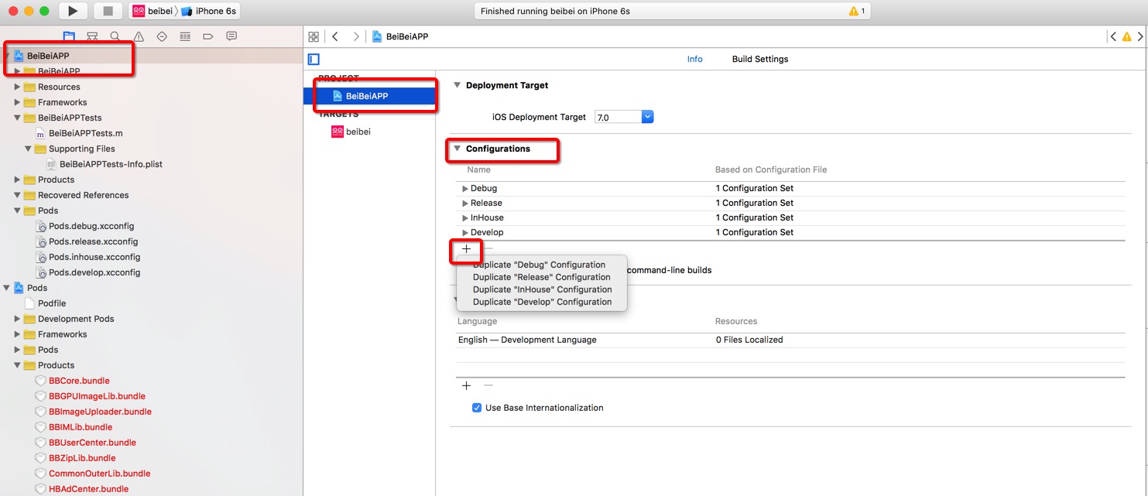The width and height of the screenshot is (1148, 496).
Task: Open the related items grid menu
Action: tap(314, 36)
